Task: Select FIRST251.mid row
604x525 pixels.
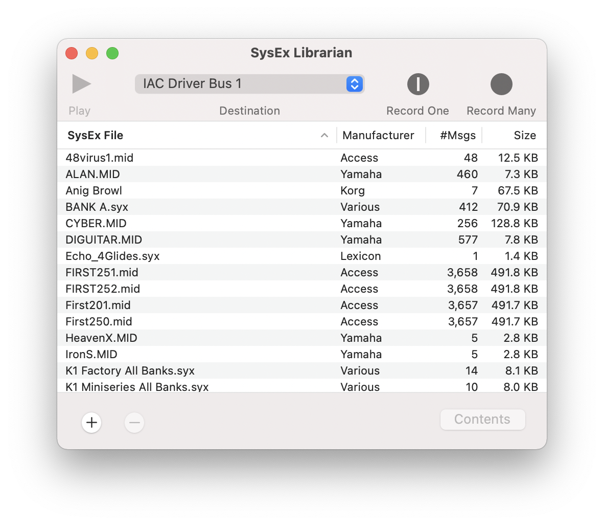Action: pyautogui.click(x=102, y=273)
